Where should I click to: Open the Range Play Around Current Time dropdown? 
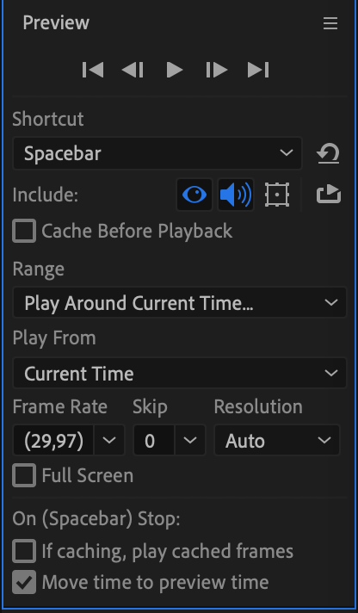180,302
